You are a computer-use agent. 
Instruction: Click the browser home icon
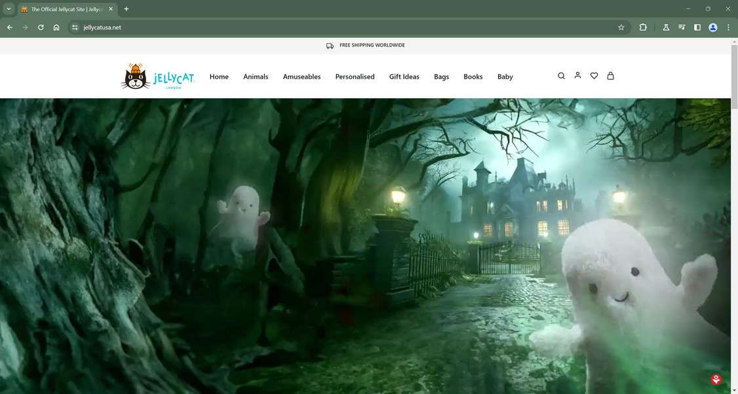tap(56, 27)
